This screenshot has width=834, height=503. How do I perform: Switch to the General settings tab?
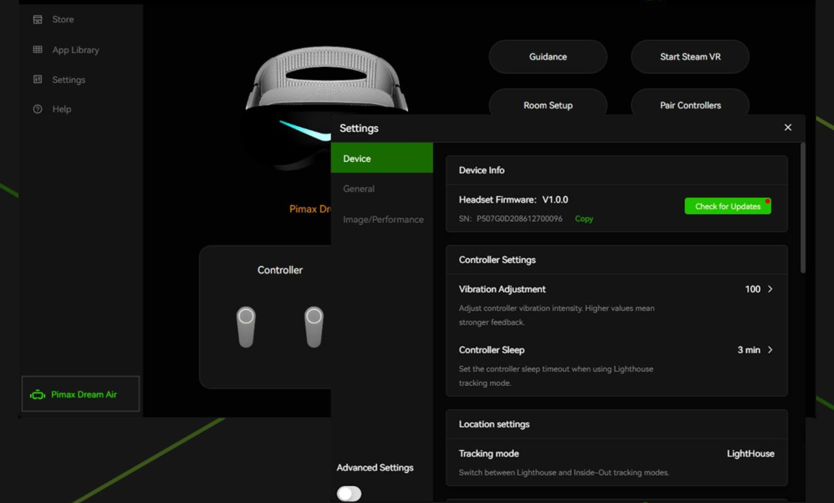(359, 189)
